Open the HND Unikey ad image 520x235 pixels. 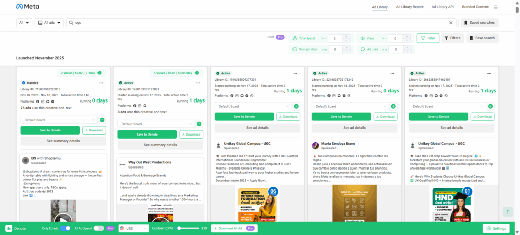click(x=451, y=203)
